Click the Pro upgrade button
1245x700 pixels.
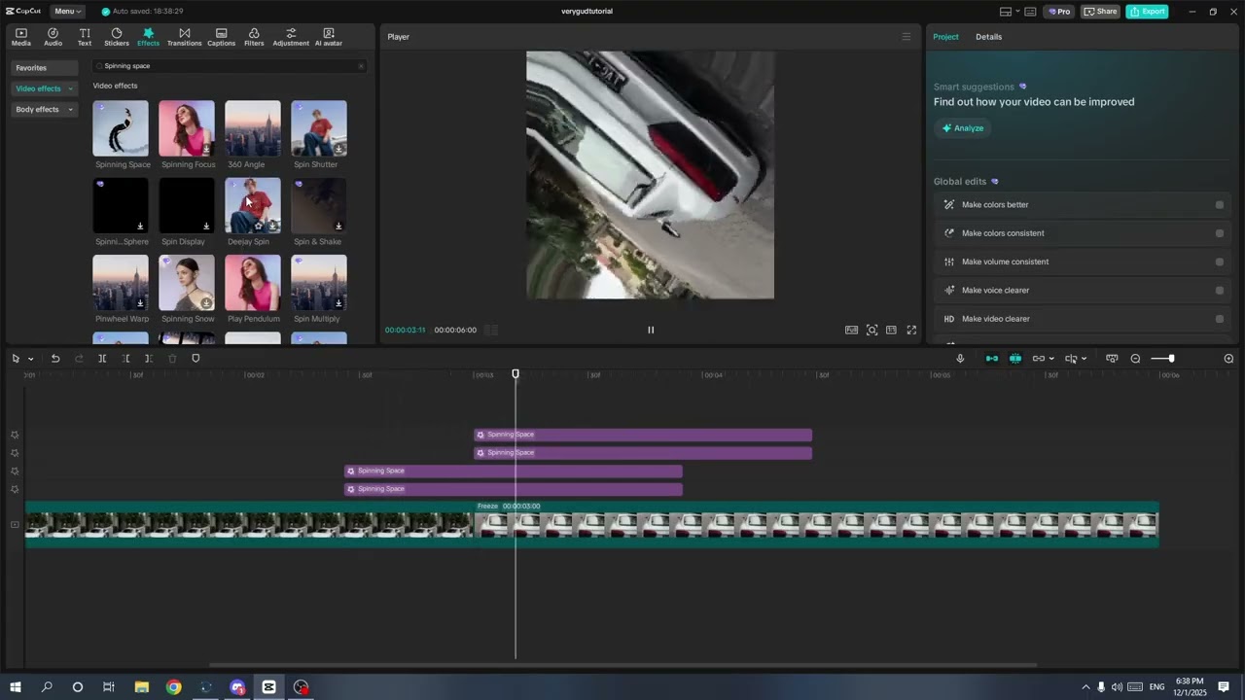(1058, 12)
